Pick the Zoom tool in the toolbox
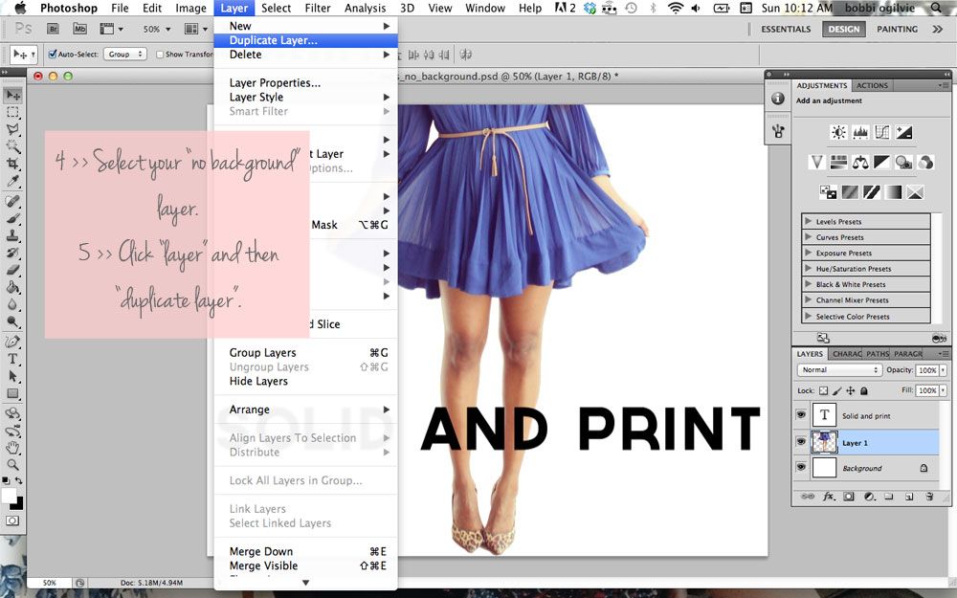The width and height of the screenshot is (957, 598). click(x=13, y=465)
